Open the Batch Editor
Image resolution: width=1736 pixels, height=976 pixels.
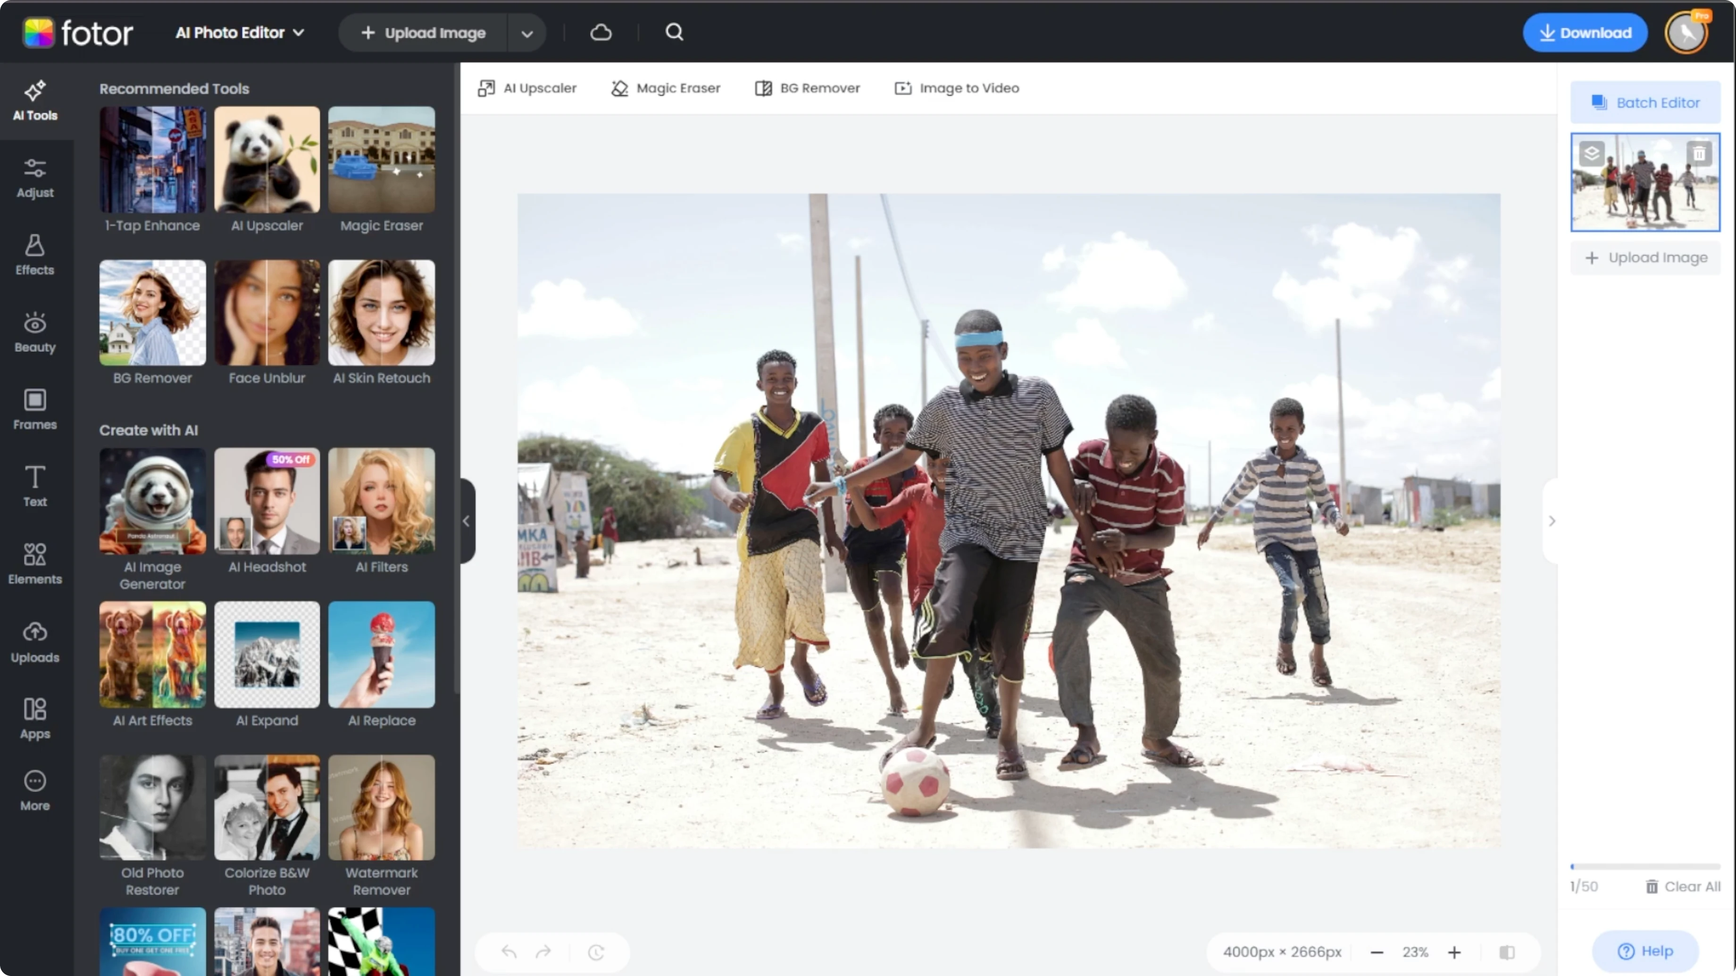pyautogui.click(x=1645, y=102)
